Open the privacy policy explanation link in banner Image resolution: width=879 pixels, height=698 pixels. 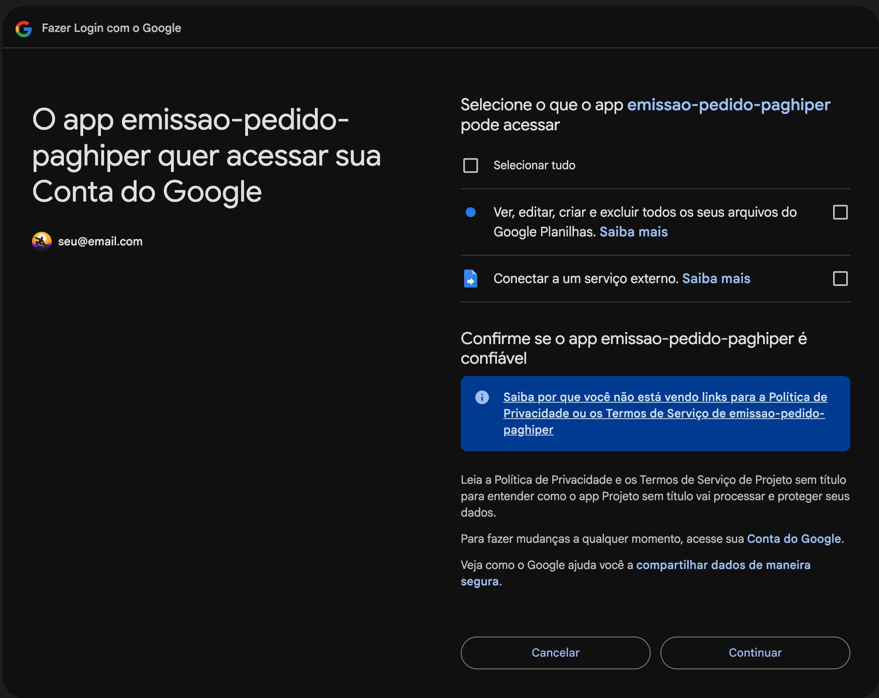pyautogui.click(x=665, y=413)
